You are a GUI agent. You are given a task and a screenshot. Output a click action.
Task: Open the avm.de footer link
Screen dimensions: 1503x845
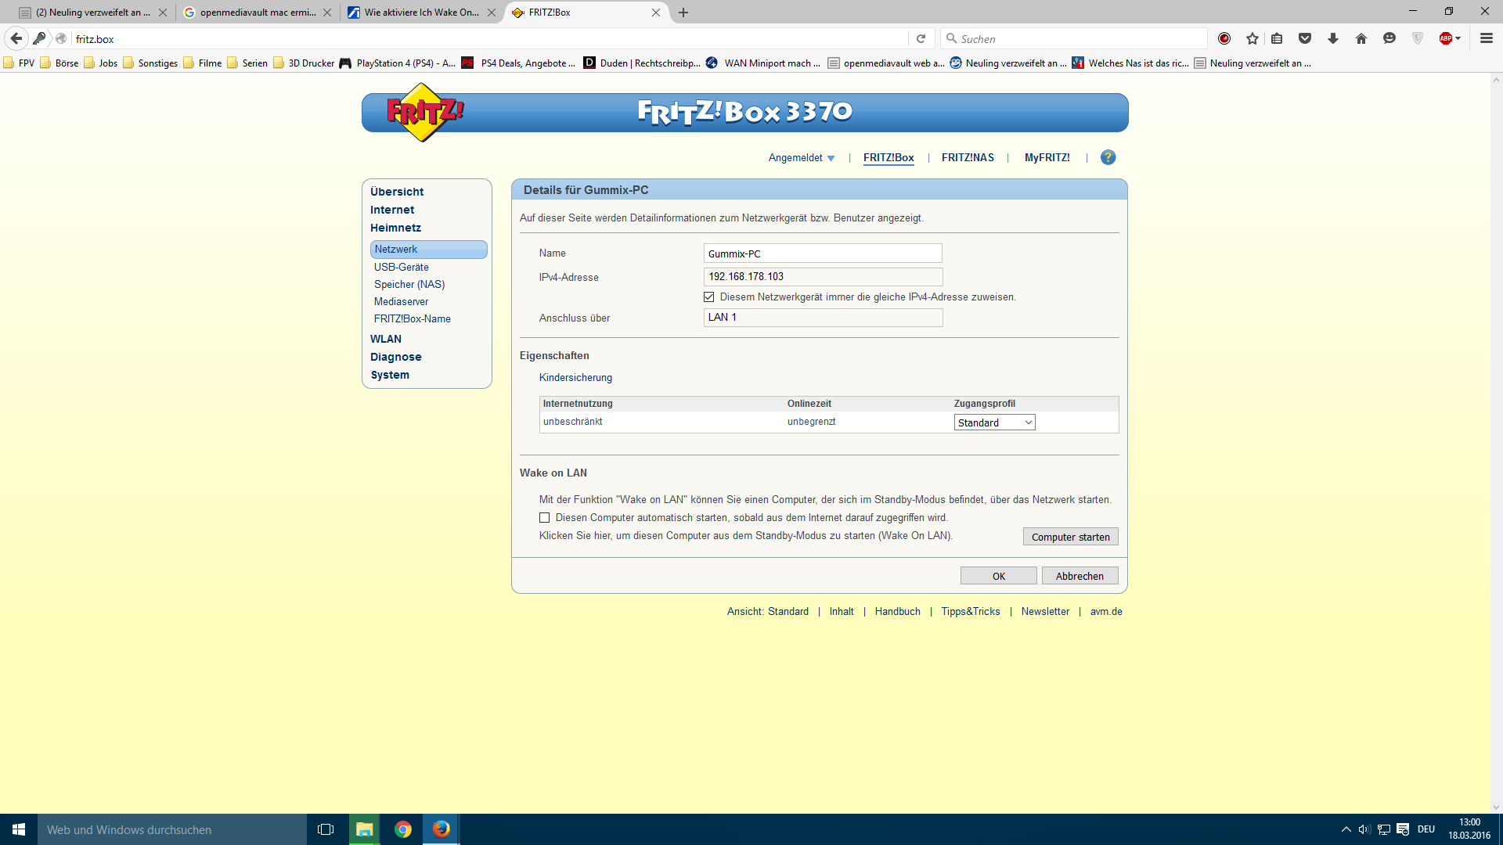click(x=1106, y=612)
